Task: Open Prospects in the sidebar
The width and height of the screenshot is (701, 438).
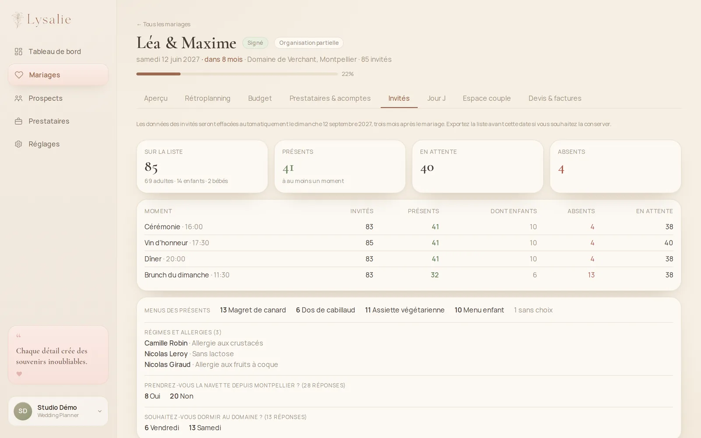Action: coord(58,99)
